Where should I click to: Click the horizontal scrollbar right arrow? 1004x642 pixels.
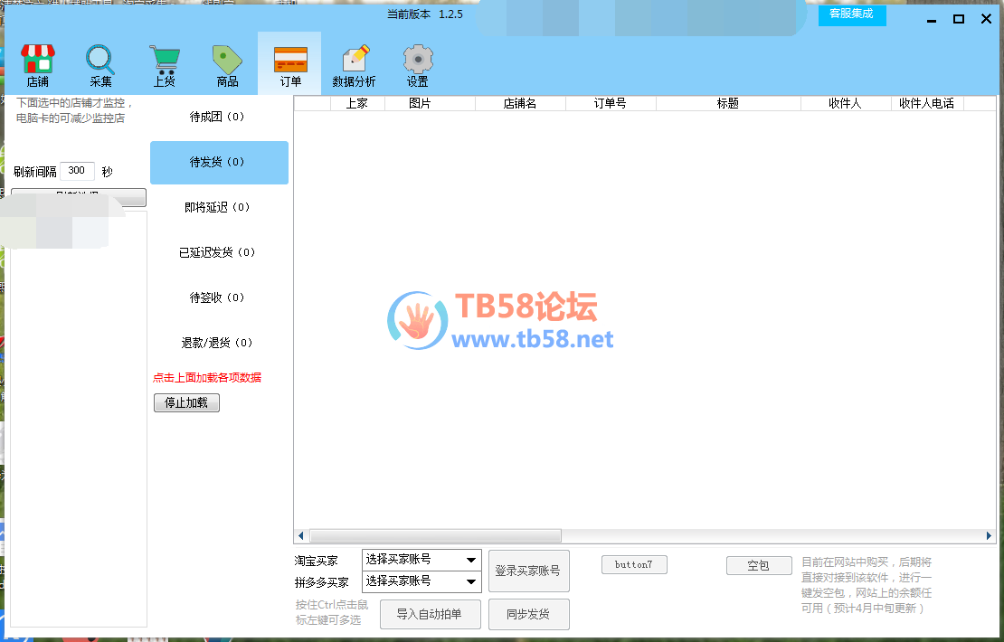click(989, 535)
